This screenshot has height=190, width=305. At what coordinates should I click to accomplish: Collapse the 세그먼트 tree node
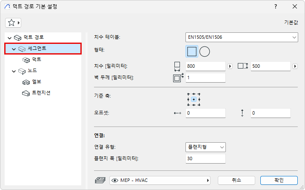pos(14,49)
